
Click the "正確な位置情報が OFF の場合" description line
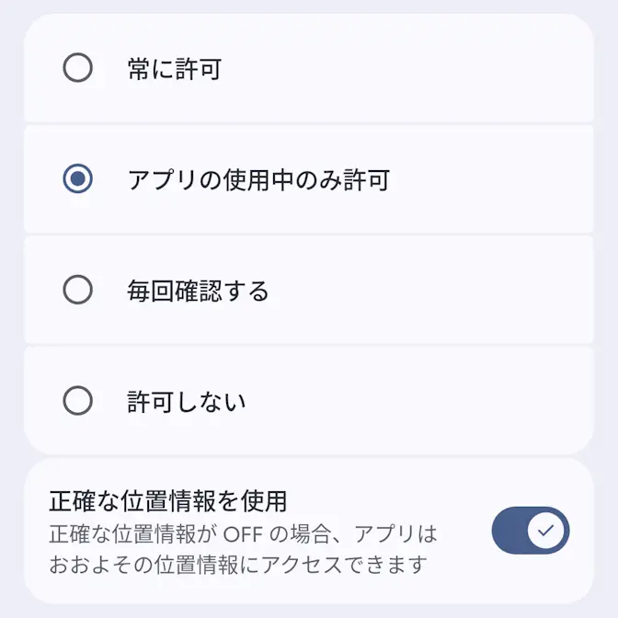pos(243,533)
